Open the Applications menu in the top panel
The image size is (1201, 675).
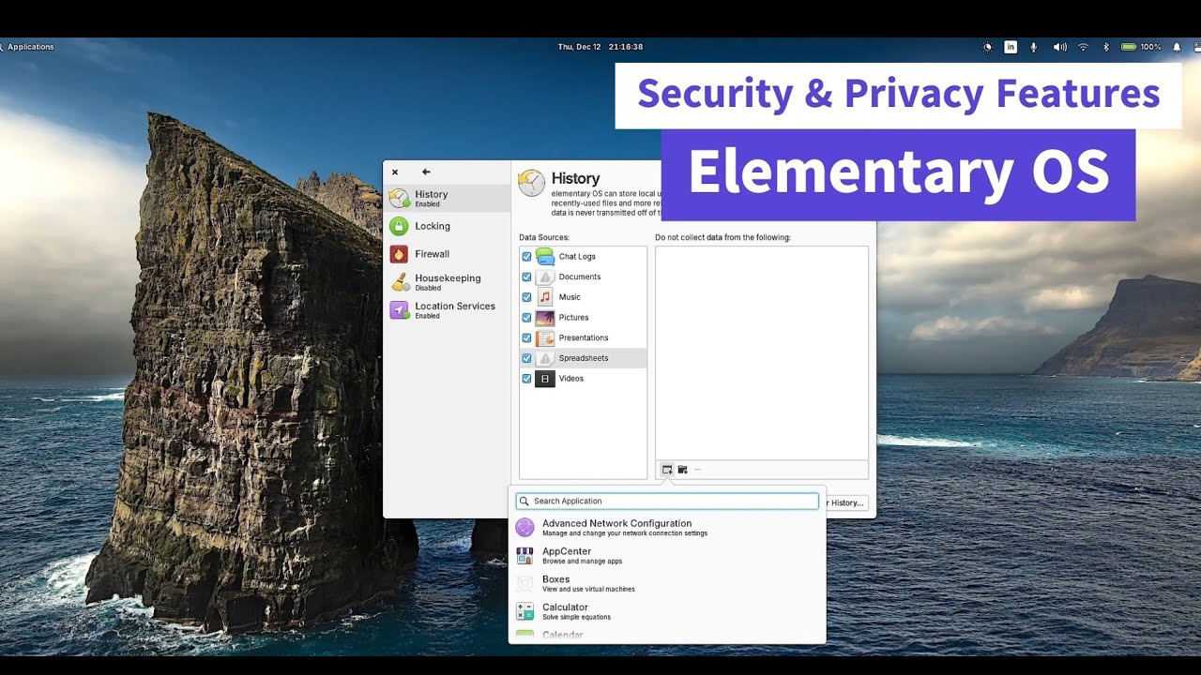(x=28, y=47)
